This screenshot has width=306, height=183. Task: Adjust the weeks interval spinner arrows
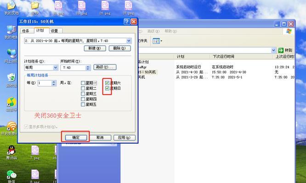tap(54, 83)
